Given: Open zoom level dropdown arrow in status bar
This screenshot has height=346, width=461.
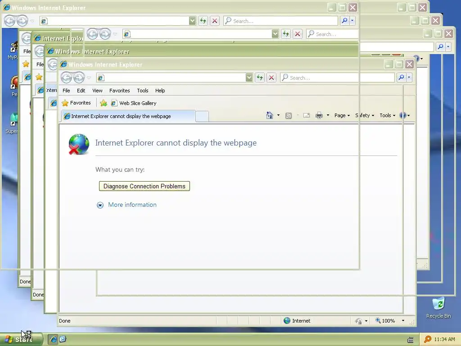Looking at the screenshot, I should pos(403,321).
